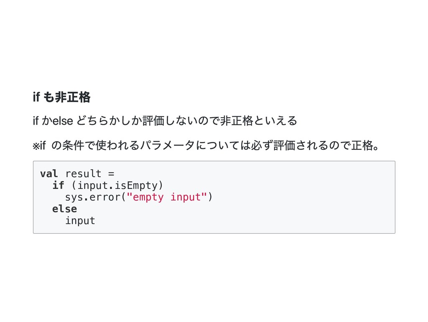Click the "val" keyword in the code

pyautogui.click(x=48, y=173)
